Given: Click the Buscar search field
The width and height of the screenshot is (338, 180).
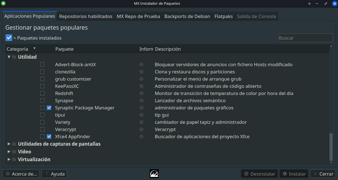Looking at the screenshot, I should [305, 38].
